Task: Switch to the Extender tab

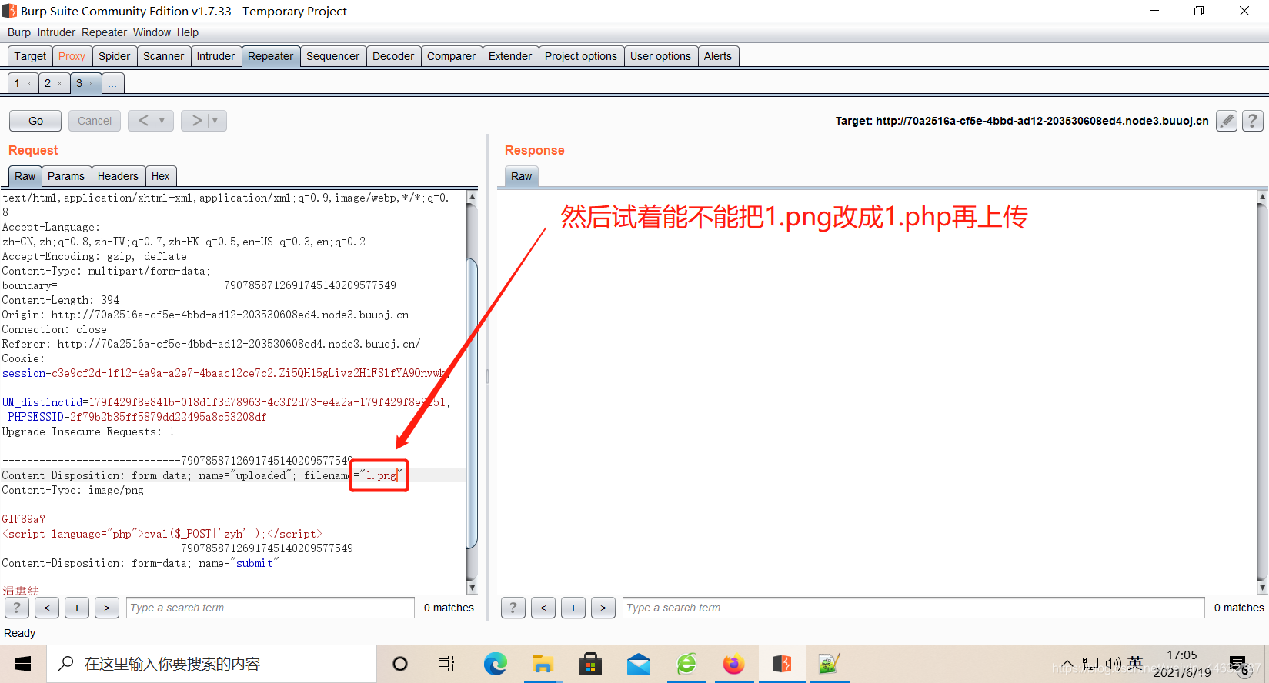Action: [x=510, y=56]
